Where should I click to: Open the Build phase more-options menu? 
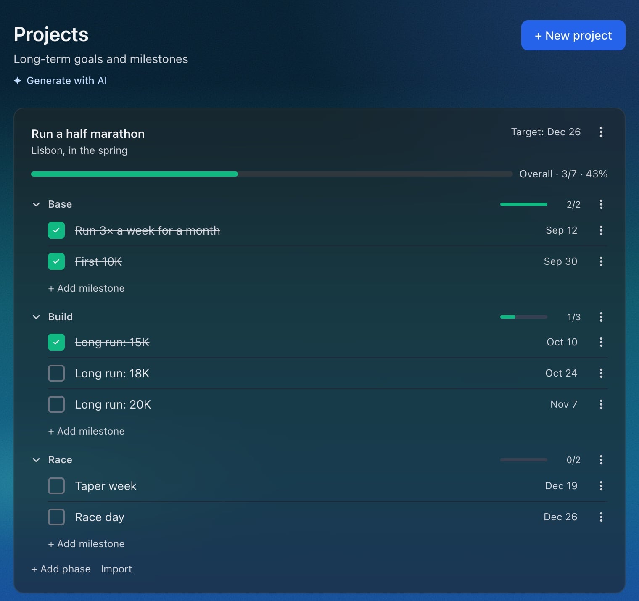tap(601, 317)
